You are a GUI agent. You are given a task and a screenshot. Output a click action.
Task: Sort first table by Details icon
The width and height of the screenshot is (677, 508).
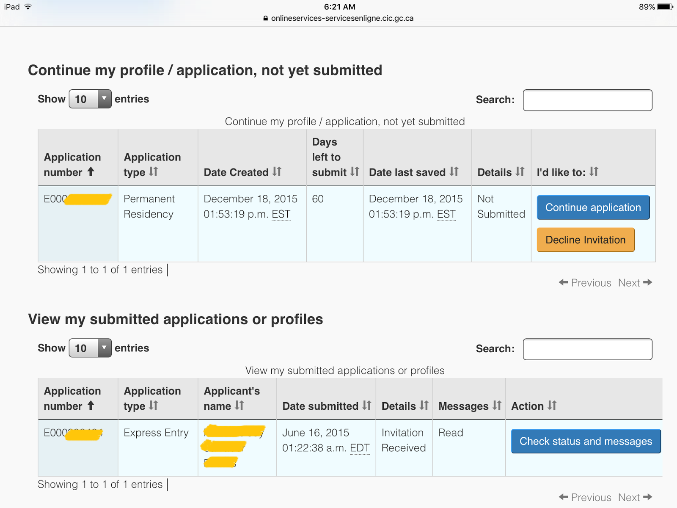[520, 171]
